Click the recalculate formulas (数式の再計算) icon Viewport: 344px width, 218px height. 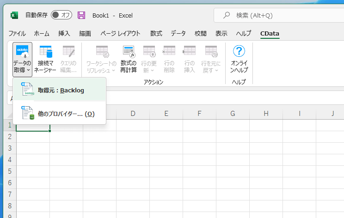pyautogui.click(x=129, y=59)
